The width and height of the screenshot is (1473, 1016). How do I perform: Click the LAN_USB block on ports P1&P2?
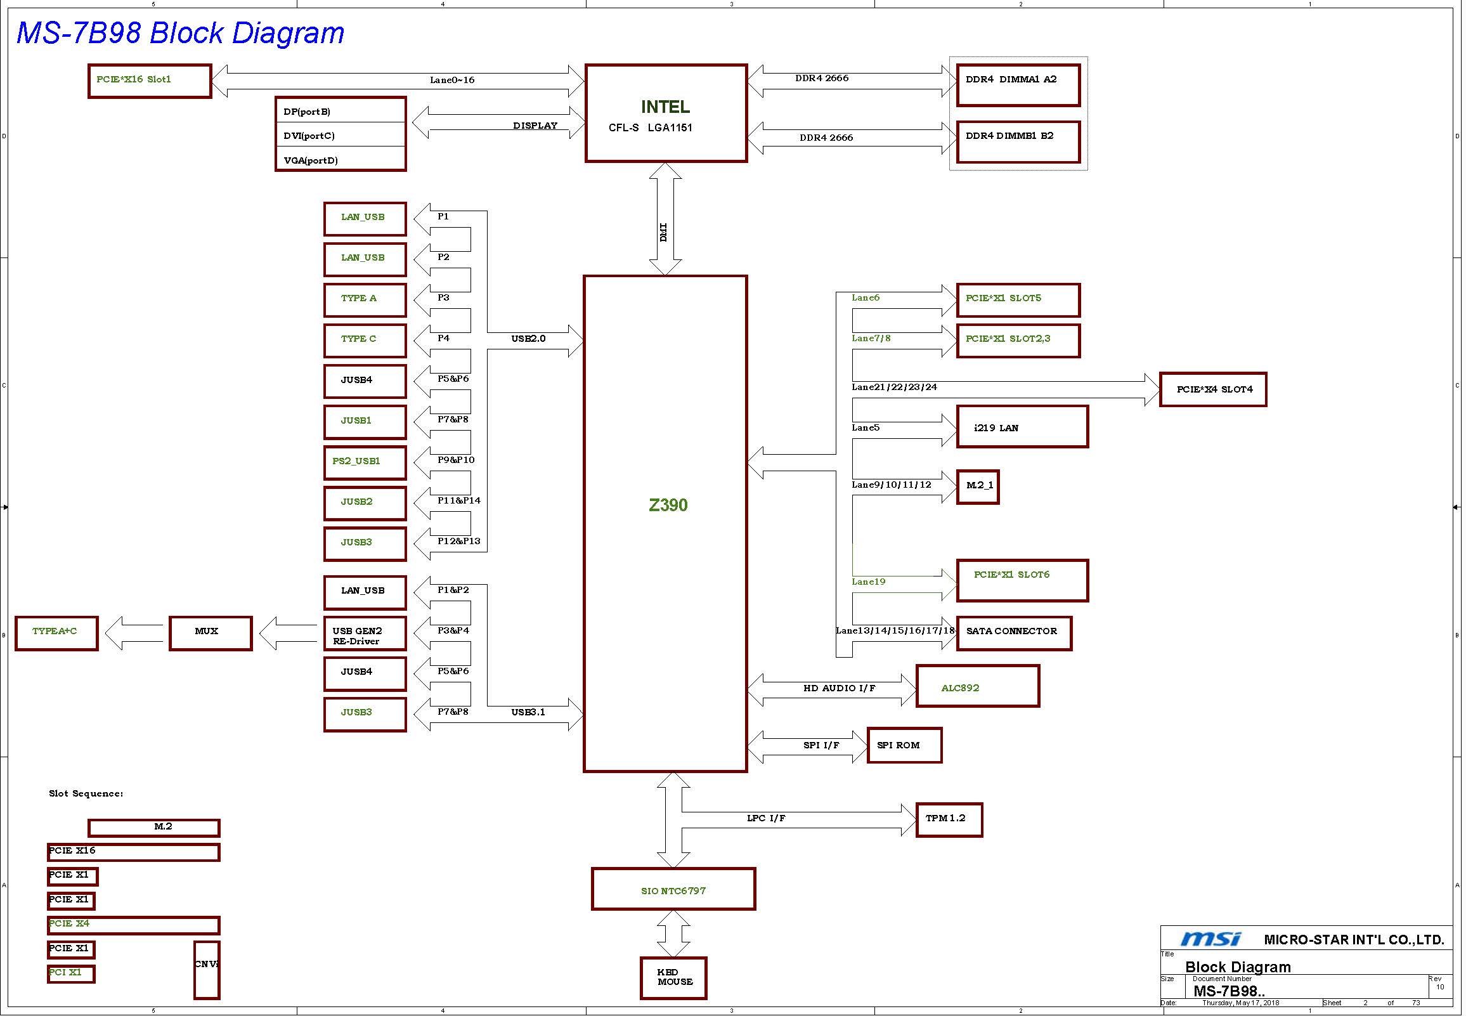tap(366, 592)
